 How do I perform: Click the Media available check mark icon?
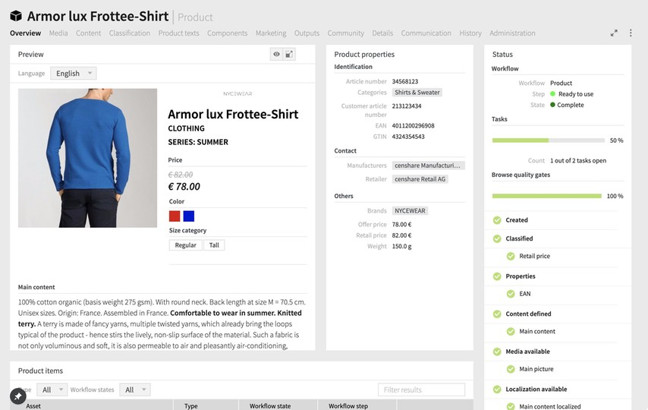[497, 352]
